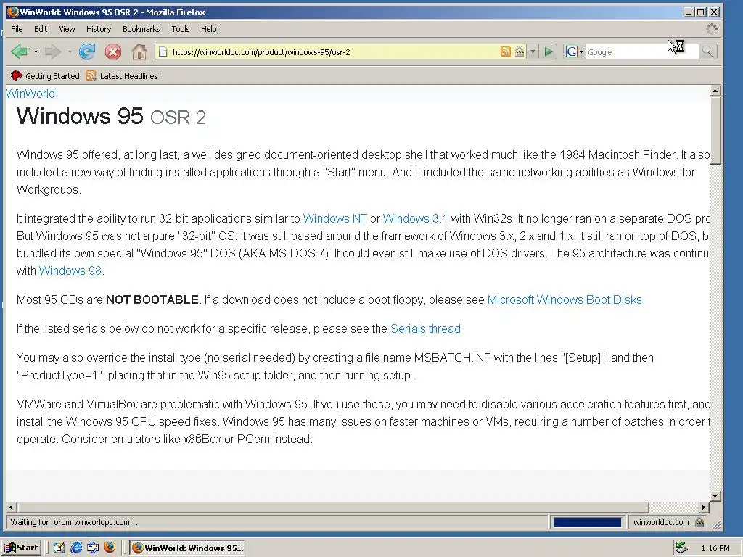
Task: Open the Bookmarks menu
Action: tap(141, 29)
